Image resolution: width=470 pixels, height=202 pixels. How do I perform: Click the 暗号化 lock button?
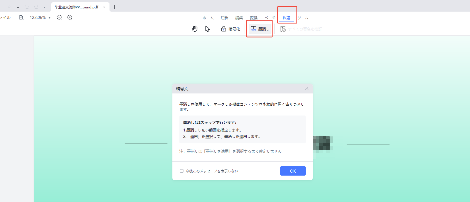(x=231, y=29)
